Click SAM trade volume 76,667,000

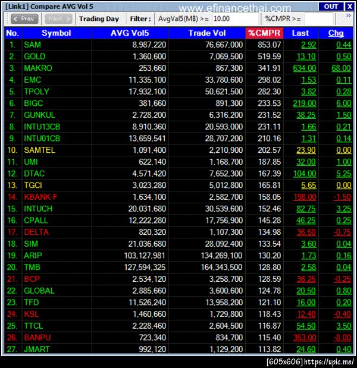(x=224, y=45)
